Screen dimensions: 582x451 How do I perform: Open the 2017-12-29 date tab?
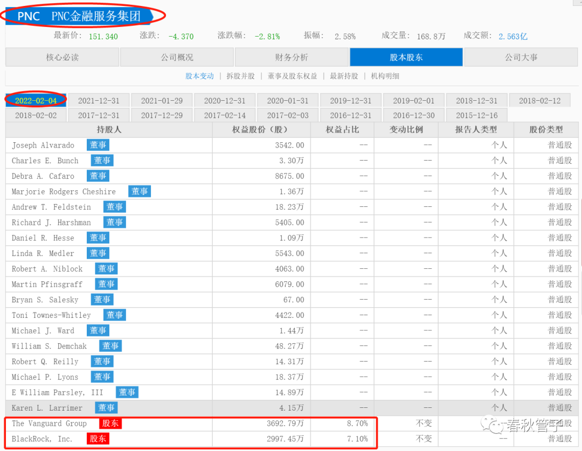click(162, 115)
